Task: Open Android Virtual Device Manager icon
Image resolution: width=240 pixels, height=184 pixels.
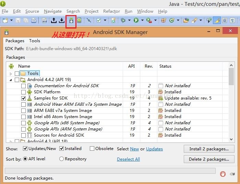Action: point(79,20)
